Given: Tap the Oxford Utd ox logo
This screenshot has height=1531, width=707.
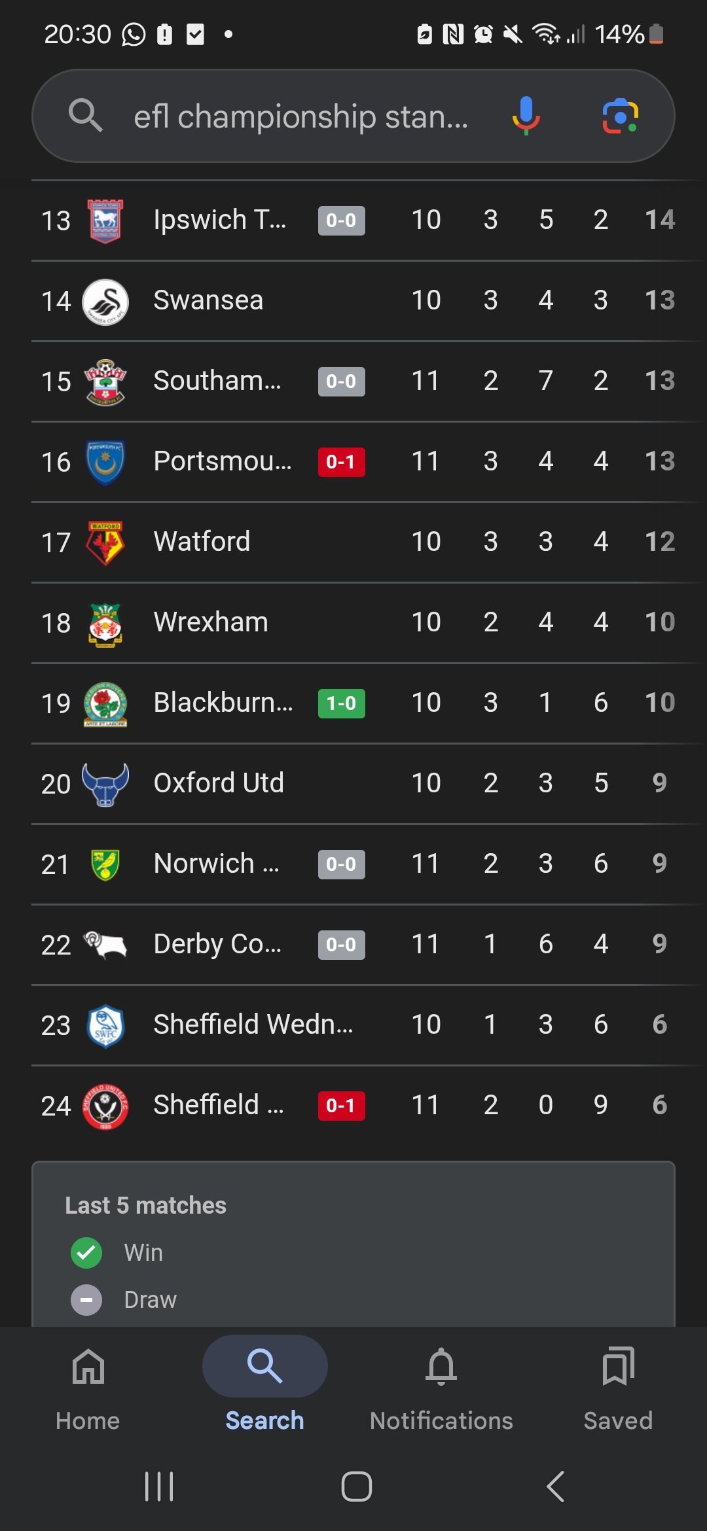Looking at the screenshot, I should 105,784.
